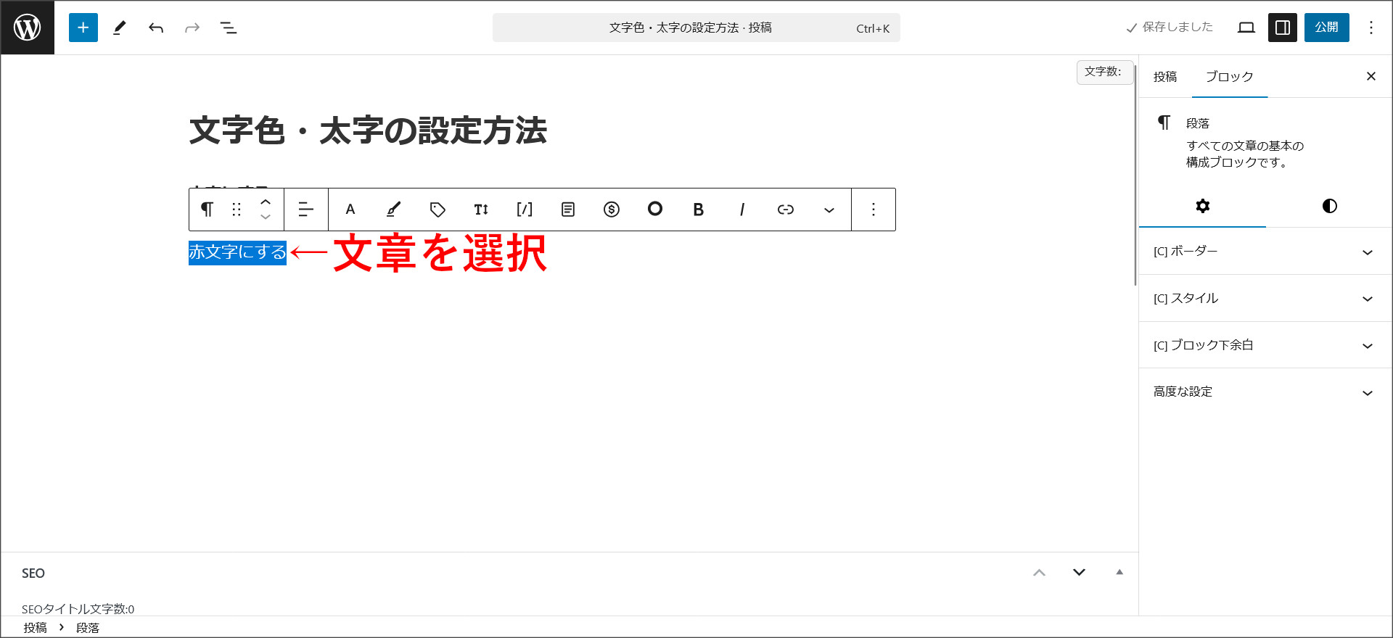The height and width of the screenshot is (638, 1393).
Task: Select the gear settings tab
Action: [x=1202, y=206]
